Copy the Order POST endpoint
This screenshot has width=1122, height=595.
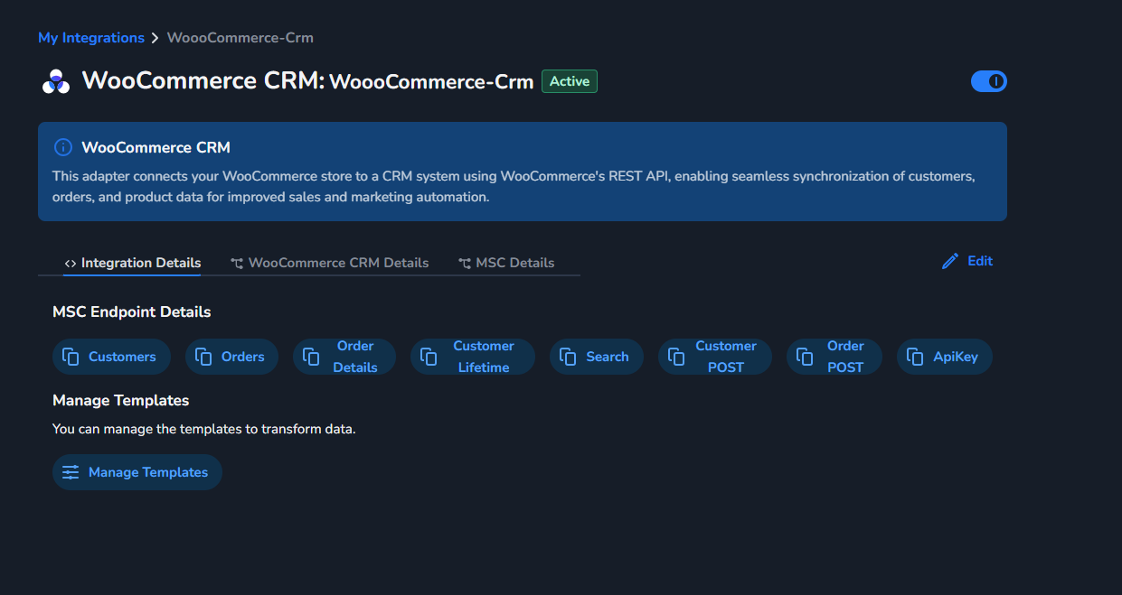[834, 357]
